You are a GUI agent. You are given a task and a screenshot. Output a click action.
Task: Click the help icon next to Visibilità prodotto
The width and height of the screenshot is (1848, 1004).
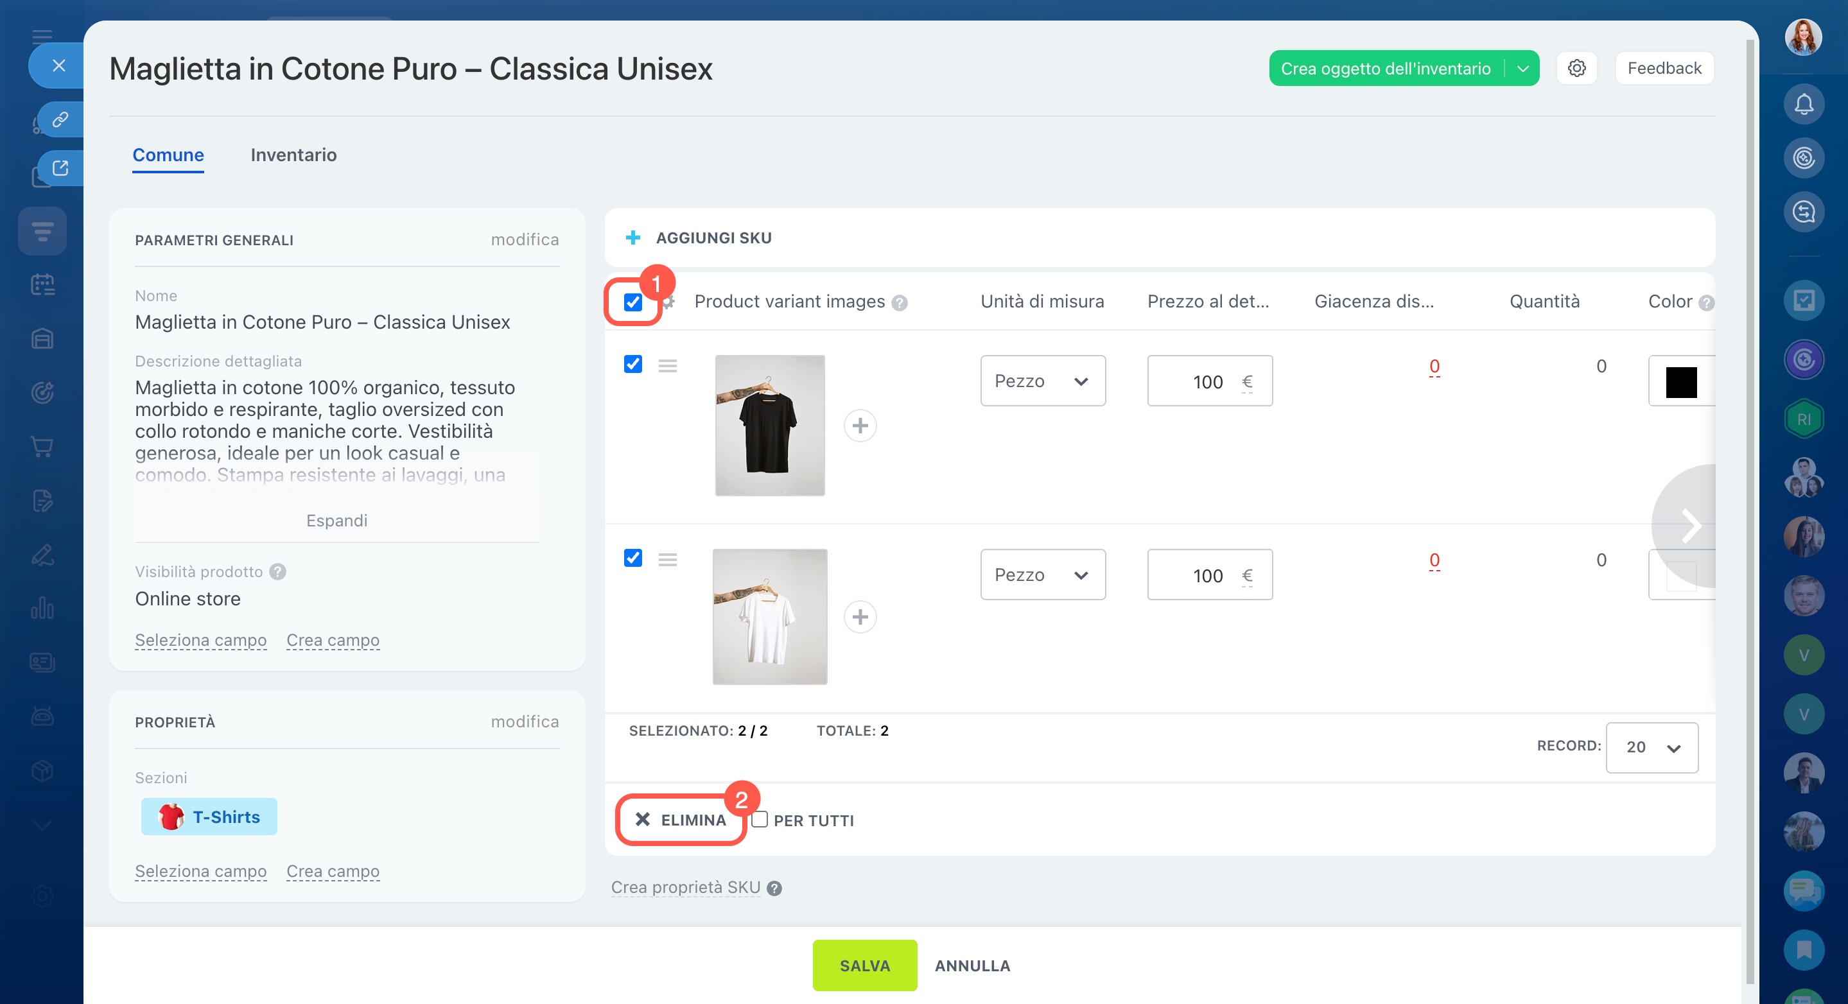tap(277, 571)
